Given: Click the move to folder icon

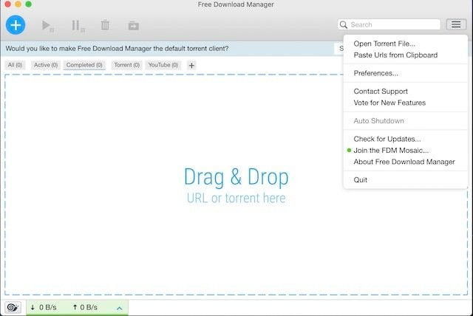Looking at the screenshot, I should pos(133,26).
